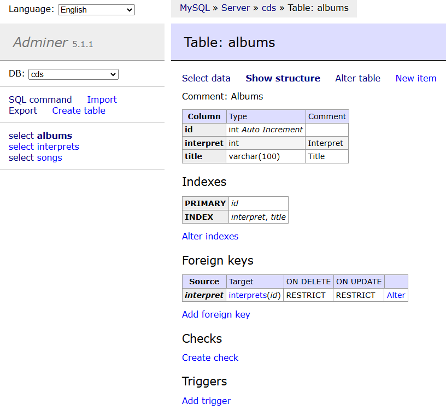Open the Show structure tab
446x410 pixels.
tap(283, 78)
